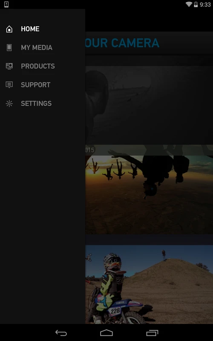The width and height of the screenshot is (213, 341).
Task: Open the dimmed surfer photo at top
Action: pyautogui.click(x=149, y=105)
